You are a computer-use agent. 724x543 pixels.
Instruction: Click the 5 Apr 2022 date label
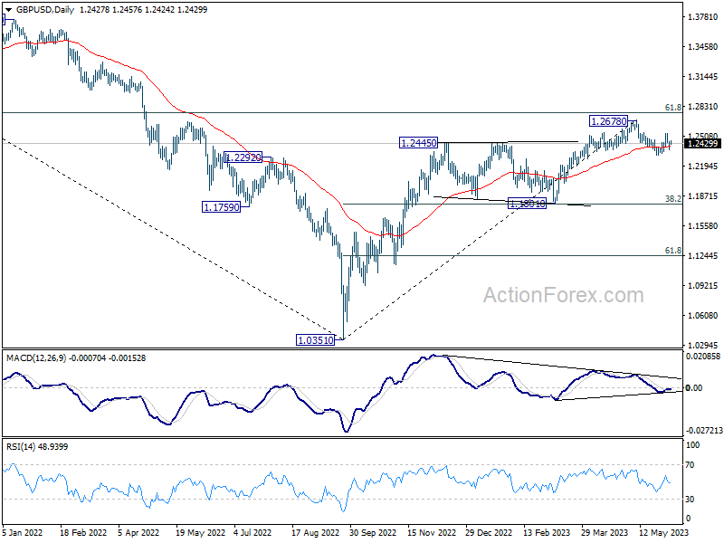(x=138, y=533)
